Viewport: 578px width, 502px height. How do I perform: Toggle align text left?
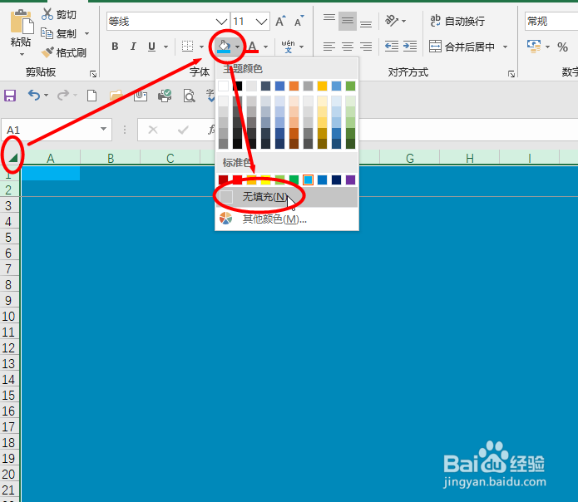point(329,47)
